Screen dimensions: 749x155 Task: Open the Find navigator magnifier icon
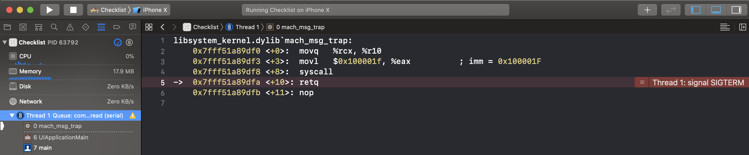[x=54, y=27]
